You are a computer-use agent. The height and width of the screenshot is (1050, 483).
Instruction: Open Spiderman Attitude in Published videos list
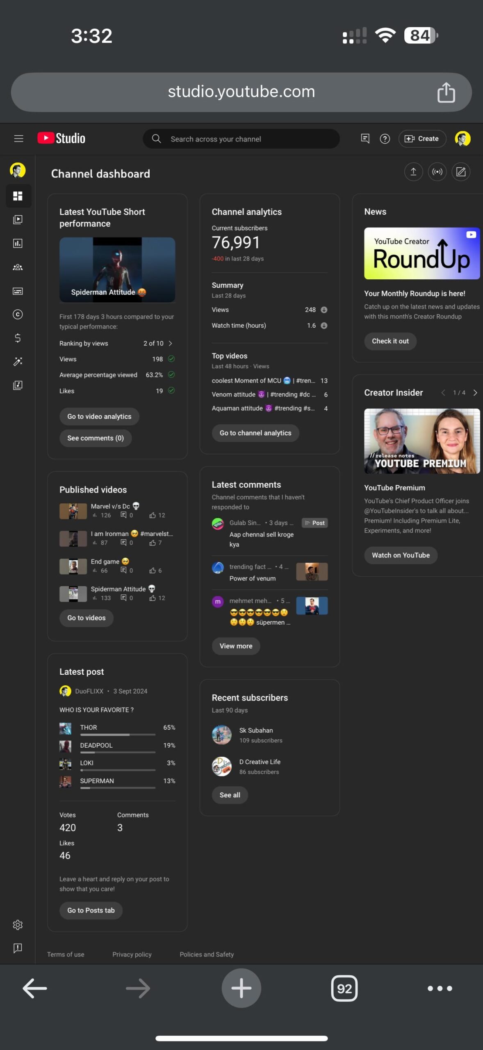117,594
